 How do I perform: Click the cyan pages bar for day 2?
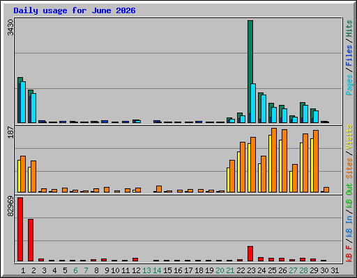coord(33,108)
